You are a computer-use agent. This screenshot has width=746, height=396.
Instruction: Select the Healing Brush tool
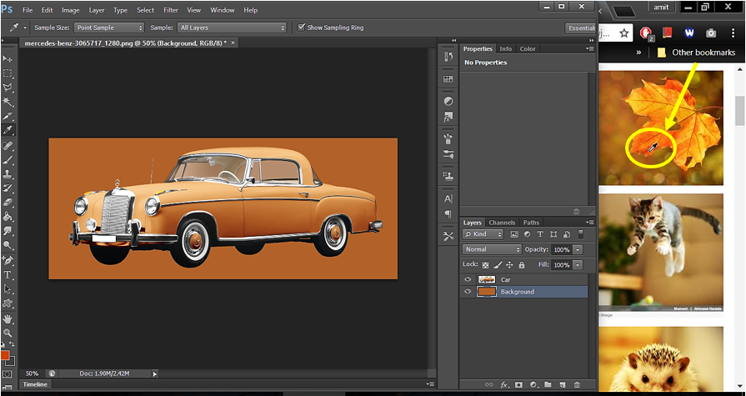pyautogui.click(x=8, y=145)
